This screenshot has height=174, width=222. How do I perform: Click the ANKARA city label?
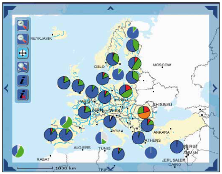[x=161, y=132]
